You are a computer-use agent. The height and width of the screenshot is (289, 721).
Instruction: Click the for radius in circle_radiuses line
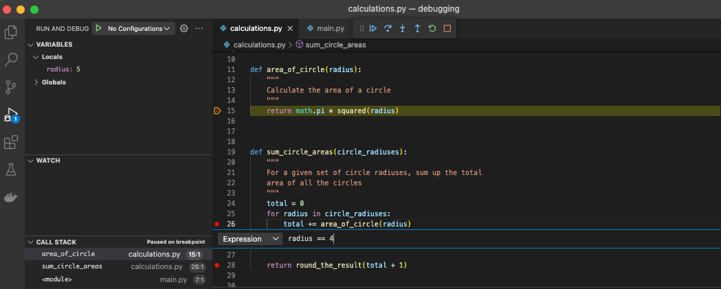point(329,214)
